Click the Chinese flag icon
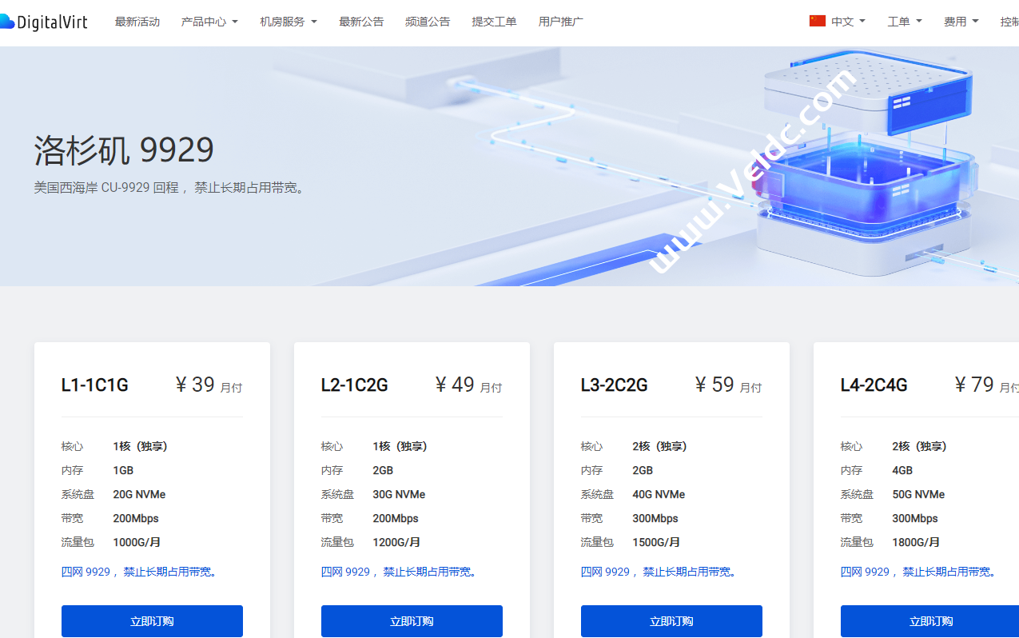Image resolution: width=1019 pixels, height=638 pixels. (x=817, y=20)
